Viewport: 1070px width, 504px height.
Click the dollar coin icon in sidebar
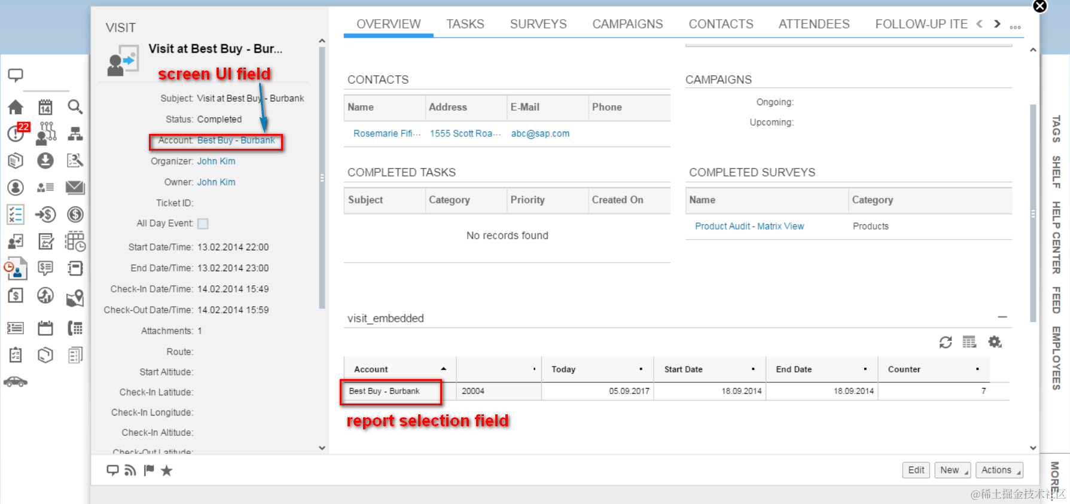pyautogui.click(x=75, y=214)
